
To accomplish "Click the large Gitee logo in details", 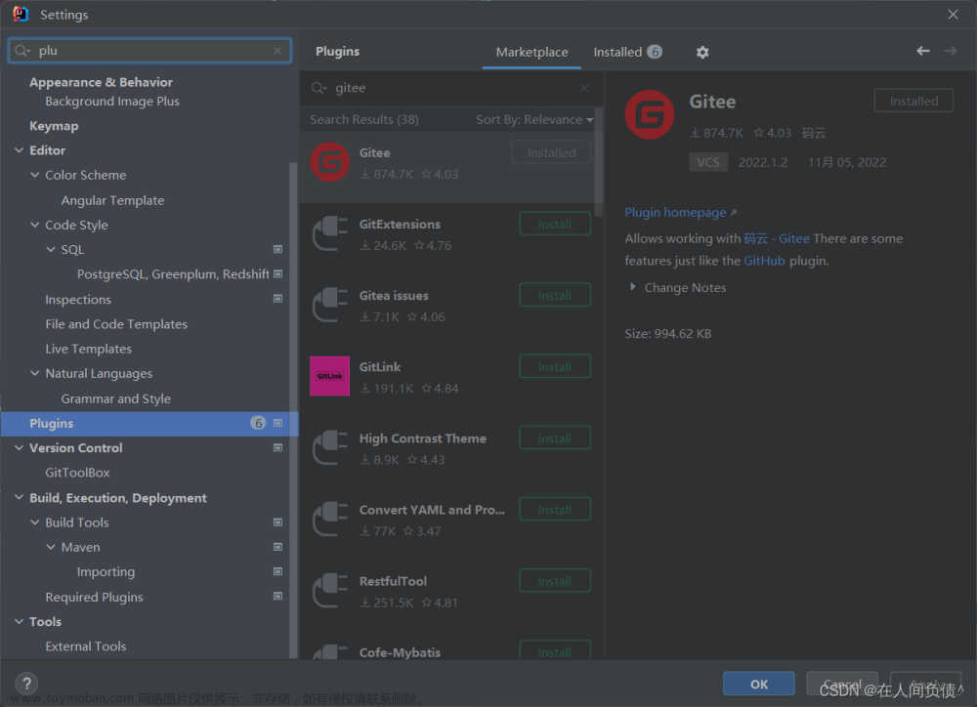I will (650, 114).
